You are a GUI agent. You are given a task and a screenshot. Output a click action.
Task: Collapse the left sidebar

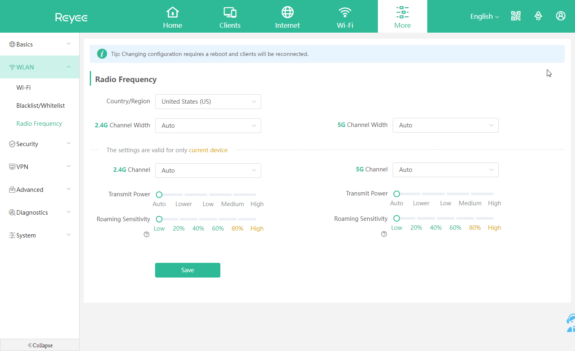[x=40, y=345]
